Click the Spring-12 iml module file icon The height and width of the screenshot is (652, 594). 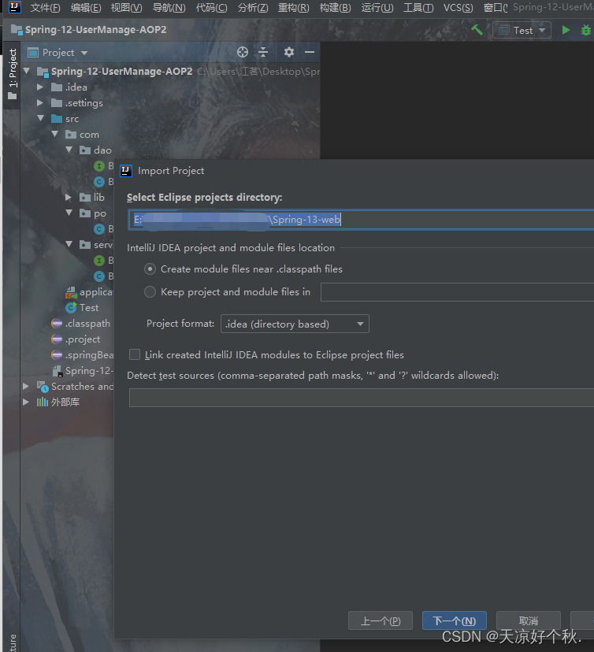(57, 371)
